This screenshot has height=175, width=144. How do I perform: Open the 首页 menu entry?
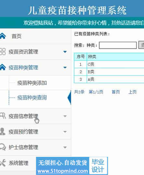(x=17, y=36)
